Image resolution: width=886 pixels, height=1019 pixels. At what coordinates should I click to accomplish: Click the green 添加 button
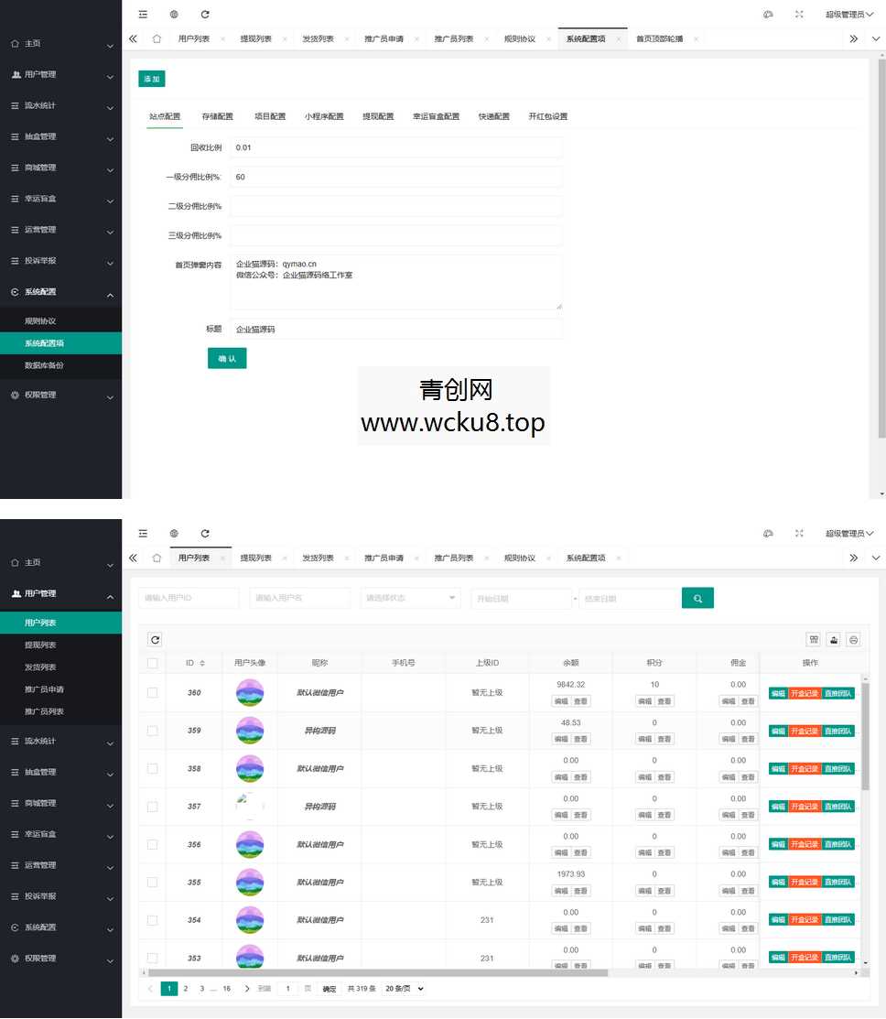(152, 80)
